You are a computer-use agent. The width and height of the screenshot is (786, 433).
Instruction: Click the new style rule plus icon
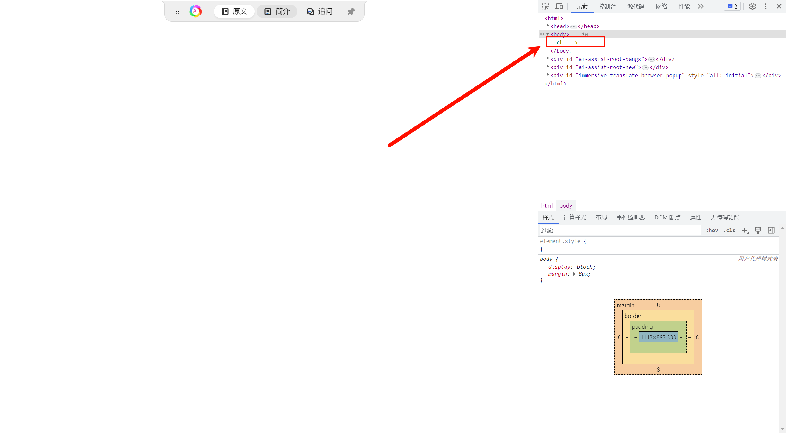click(x=745, y=231)
